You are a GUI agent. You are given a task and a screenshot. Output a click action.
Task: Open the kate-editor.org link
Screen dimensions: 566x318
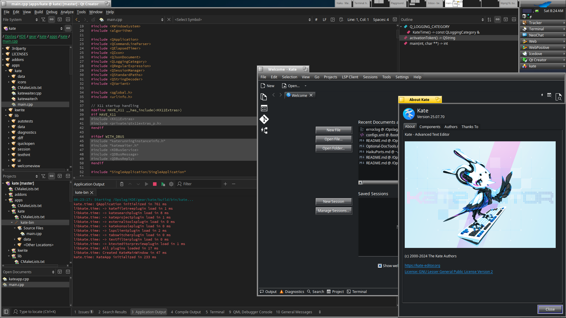[422, 265]
